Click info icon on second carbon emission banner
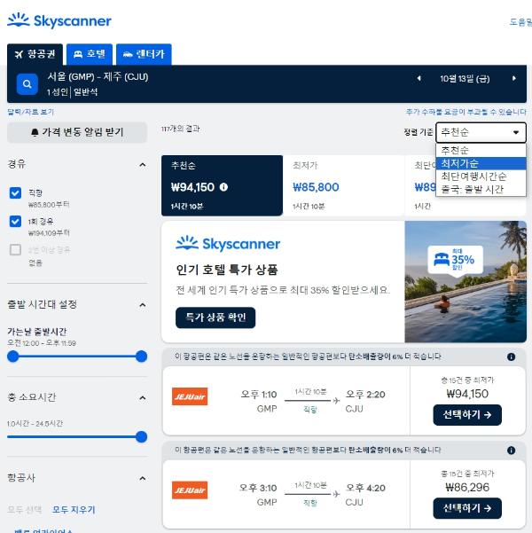The image size is (532, 533). (x=511, y=451)
